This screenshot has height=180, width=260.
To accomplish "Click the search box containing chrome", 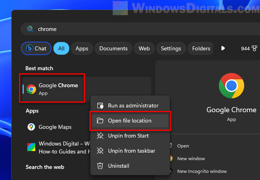I will coord(140,29).
